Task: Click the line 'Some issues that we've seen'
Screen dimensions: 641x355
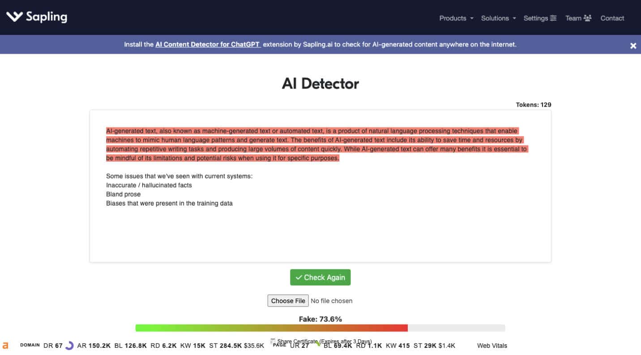Action: tap(179, 176)
